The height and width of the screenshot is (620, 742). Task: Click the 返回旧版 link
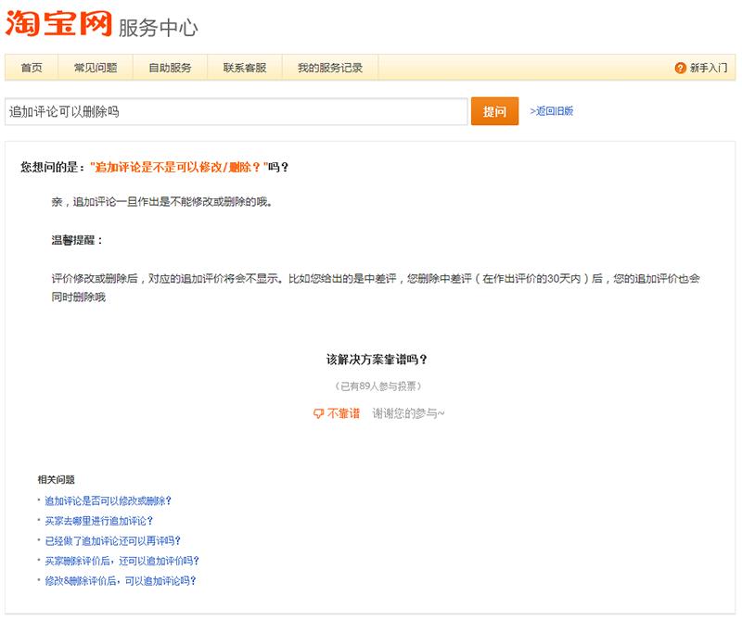coord(552,111)
